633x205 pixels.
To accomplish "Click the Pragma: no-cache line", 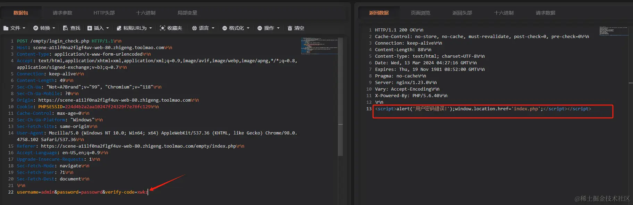I will pyautogui.click(x=400, y=76).
